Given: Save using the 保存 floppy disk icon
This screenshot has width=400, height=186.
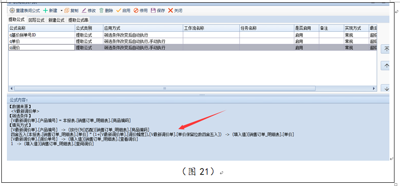Looking at the screenshot, I should pos(153,10).
